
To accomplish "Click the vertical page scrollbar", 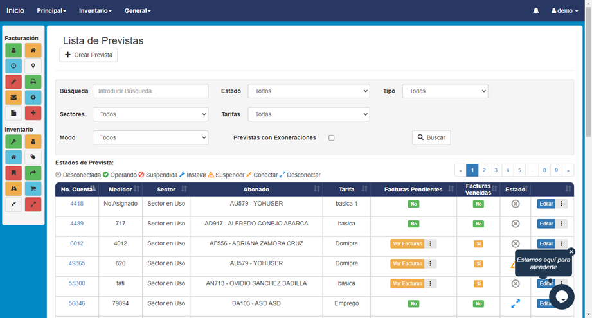I will (588, 72).
